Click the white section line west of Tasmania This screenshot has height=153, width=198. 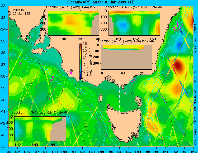point(94,112)
